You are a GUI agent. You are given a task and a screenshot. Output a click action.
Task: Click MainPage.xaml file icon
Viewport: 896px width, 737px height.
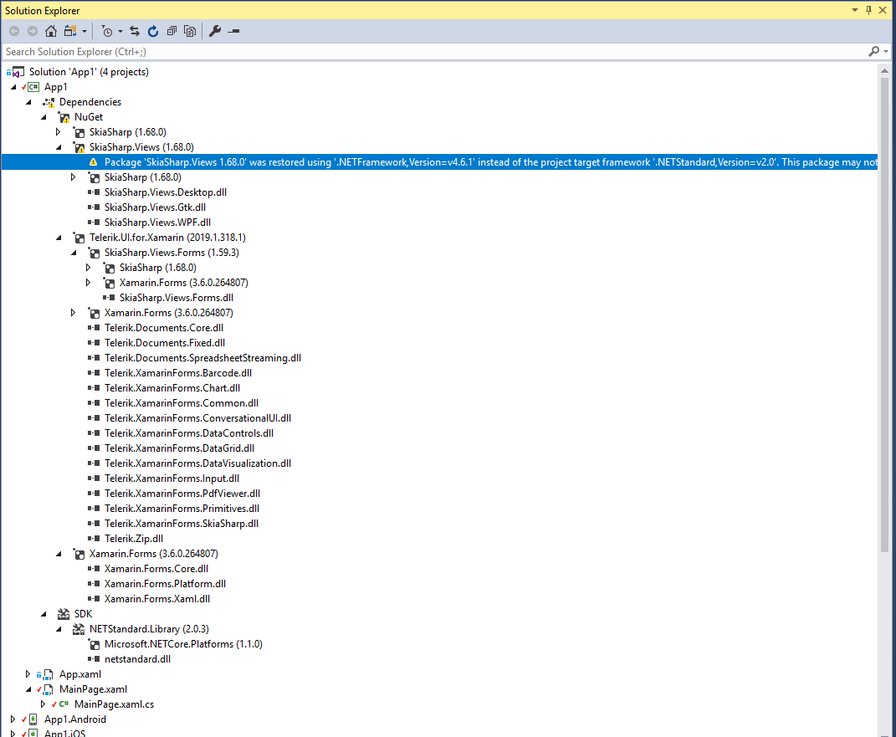click(x=49, y=689)
